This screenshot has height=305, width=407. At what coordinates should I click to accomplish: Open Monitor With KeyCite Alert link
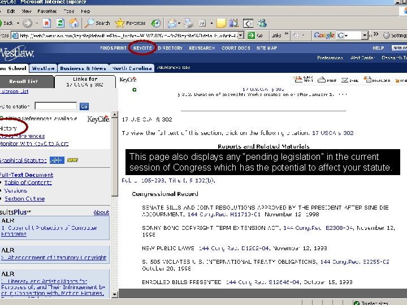[x=34, y=143]
